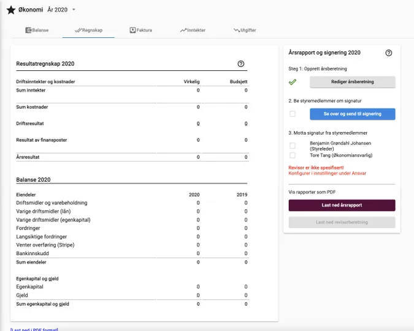The width and height of the screenshot is (414, 331).
Task: Click the green checkmark beside Rediger årsberetning
Action: click(x=293, y=82)
